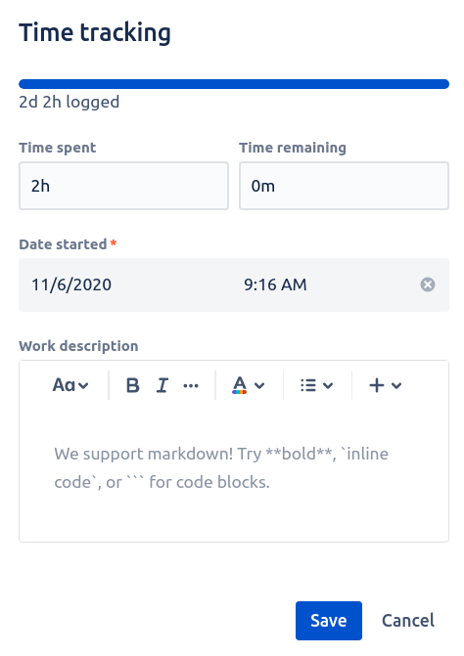Save the time tracking entry
The width and height of the screenshot is (464, 656).
[329, 621]
